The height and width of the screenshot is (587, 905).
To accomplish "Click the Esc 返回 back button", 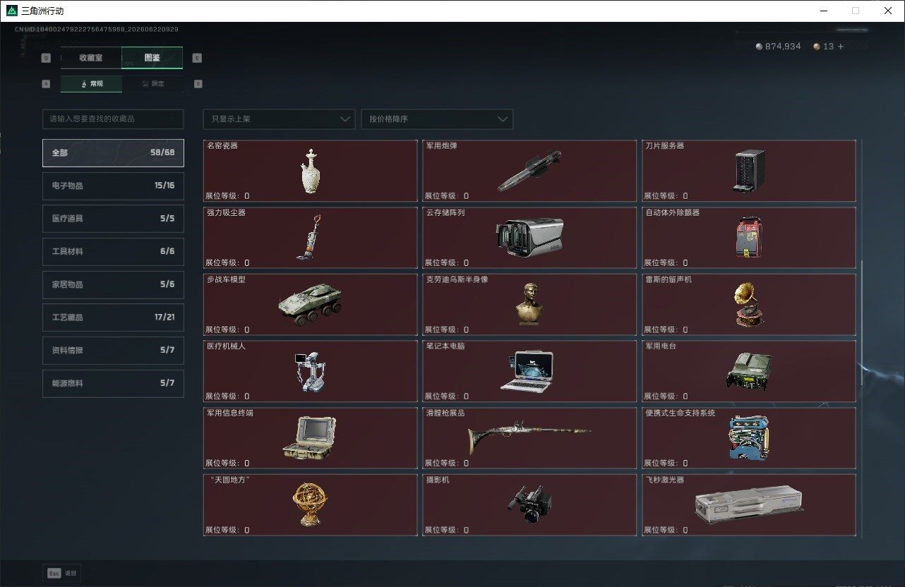I will (x=62, y=574).
